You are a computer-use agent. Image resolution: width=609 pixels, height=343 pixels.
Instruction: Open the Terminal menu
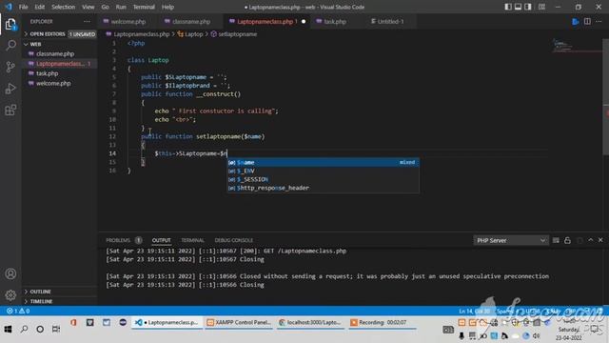coord(144,7)
